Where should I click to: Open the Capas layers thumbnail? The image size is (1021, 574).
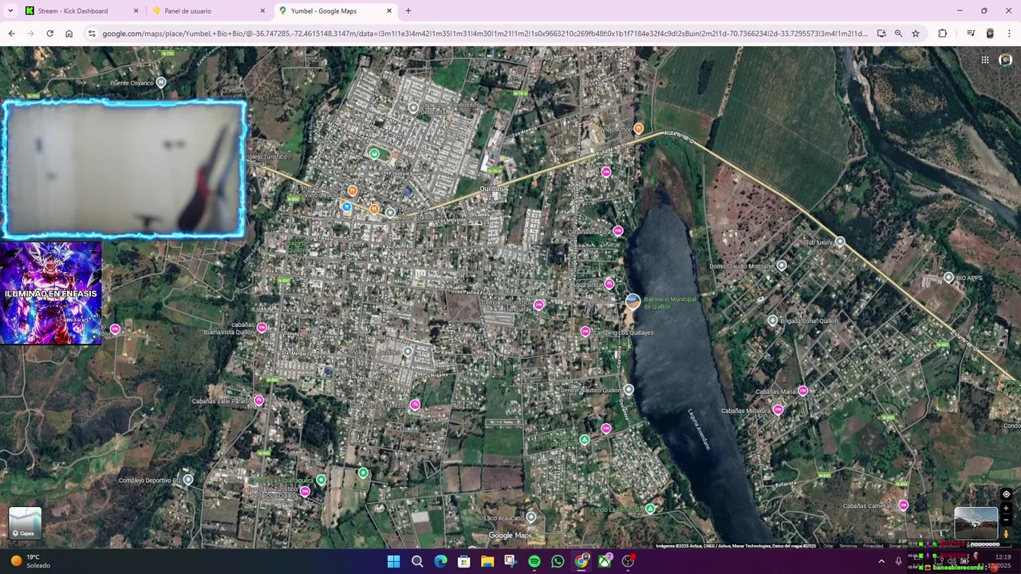[25, 523]
